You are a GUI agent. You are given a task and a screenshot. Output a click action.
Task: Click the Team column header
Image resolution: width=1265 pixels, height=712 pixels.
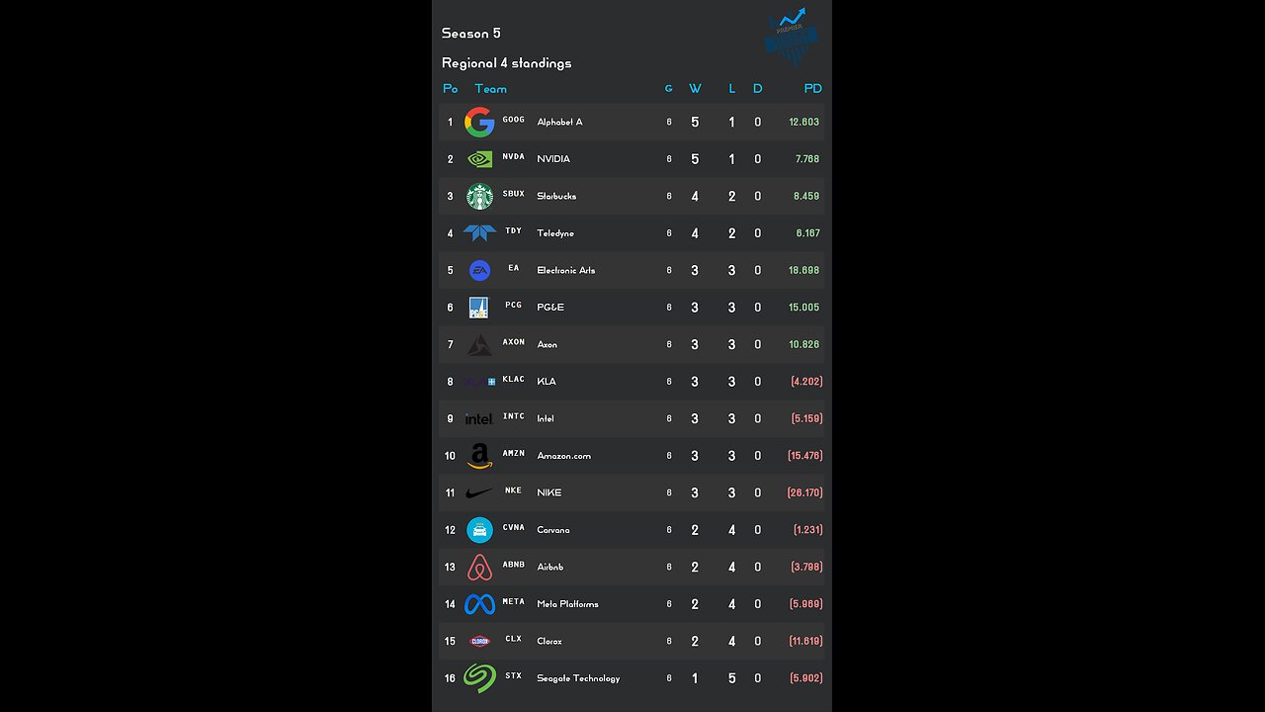(490, 89)
